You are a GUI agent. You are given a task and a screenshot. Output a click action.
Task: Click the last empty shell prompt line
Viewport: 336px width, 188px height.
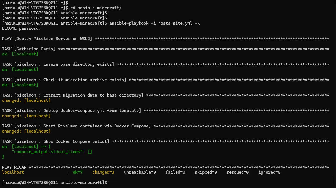click(x=54, y=183)
